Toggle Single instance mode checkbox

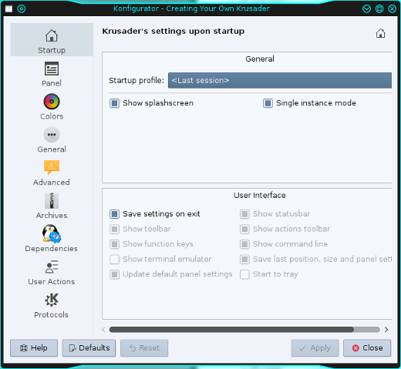click(268, 103)
